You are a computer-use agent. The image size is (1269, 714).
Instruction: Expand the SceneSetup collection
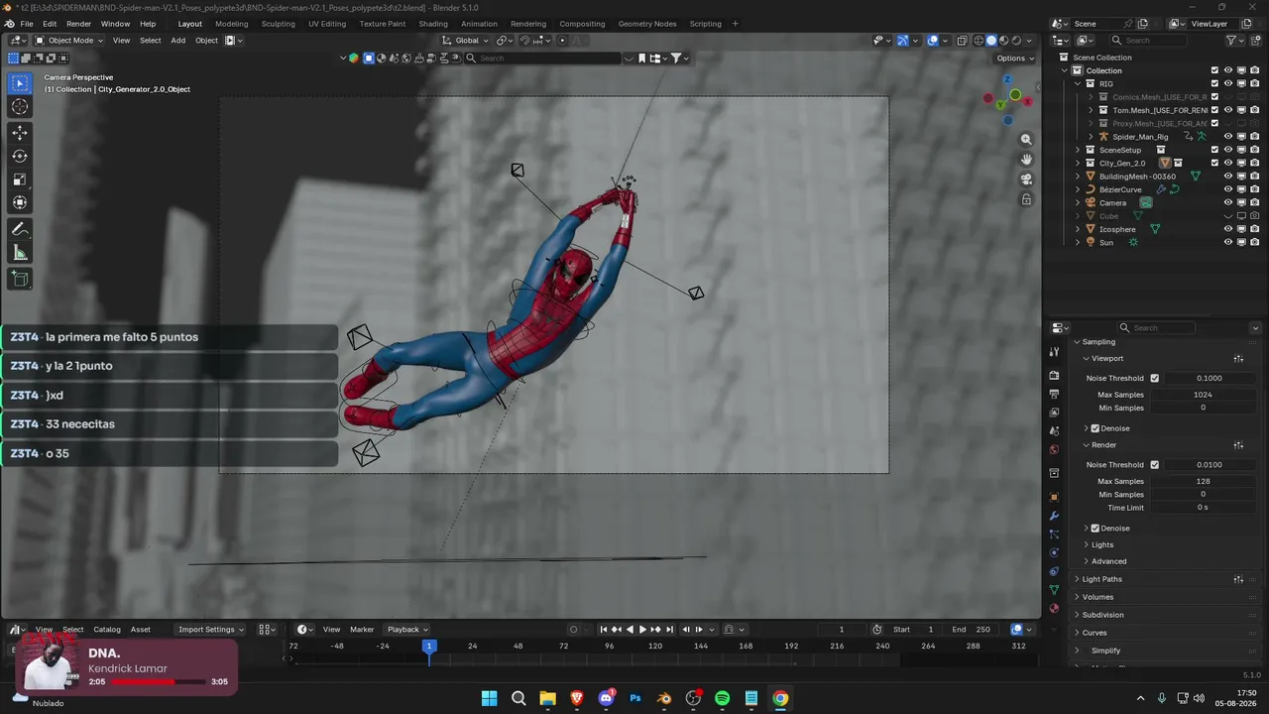click(x=1078, y=150)
